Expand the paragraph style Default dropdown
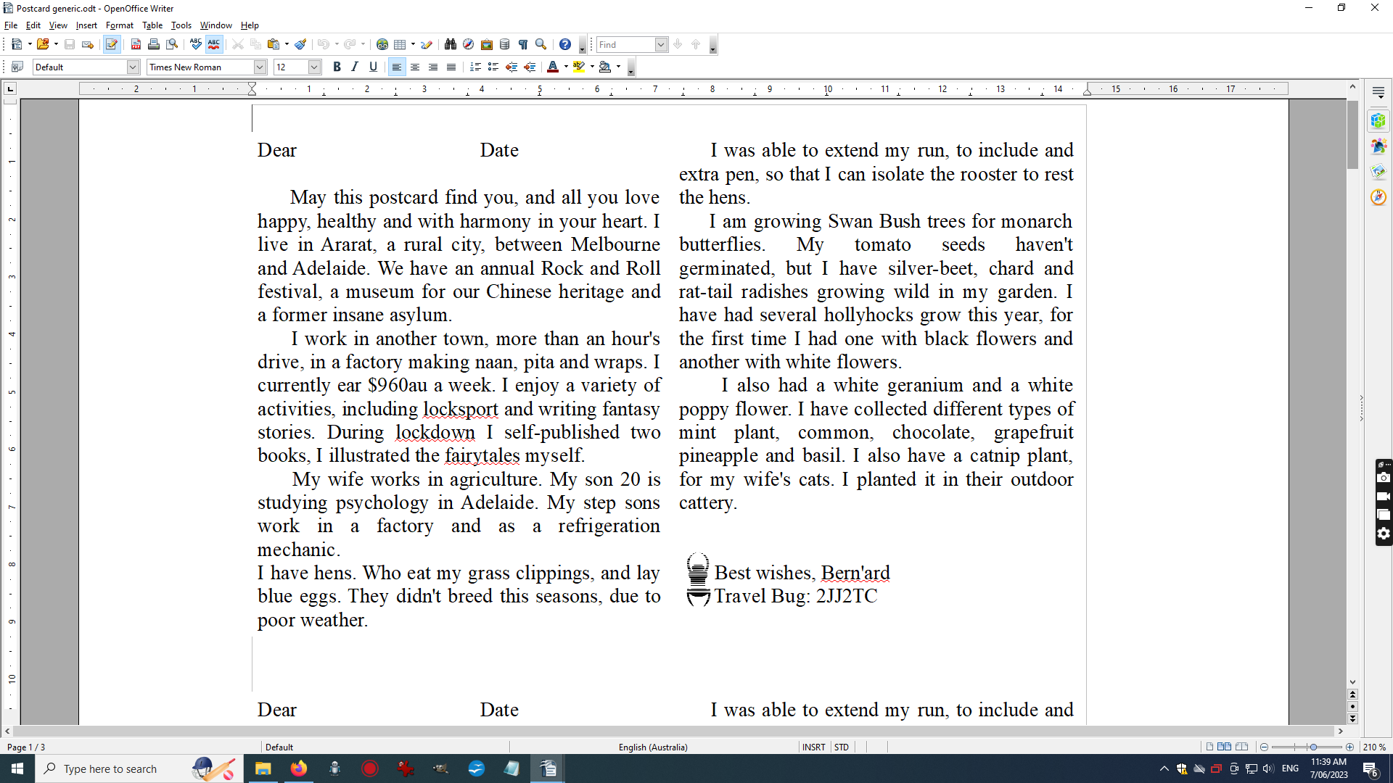1393x783 pixels. pyautogui.click(x=133, y=67)
